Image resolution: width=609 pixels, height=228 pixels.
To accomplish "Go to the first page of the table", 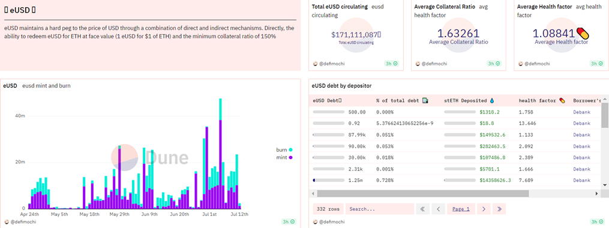I will (x=422, y=209).
